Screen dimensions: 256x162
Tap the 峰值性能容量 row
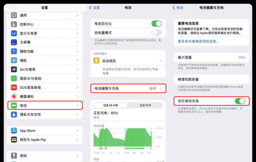[212, 80]
